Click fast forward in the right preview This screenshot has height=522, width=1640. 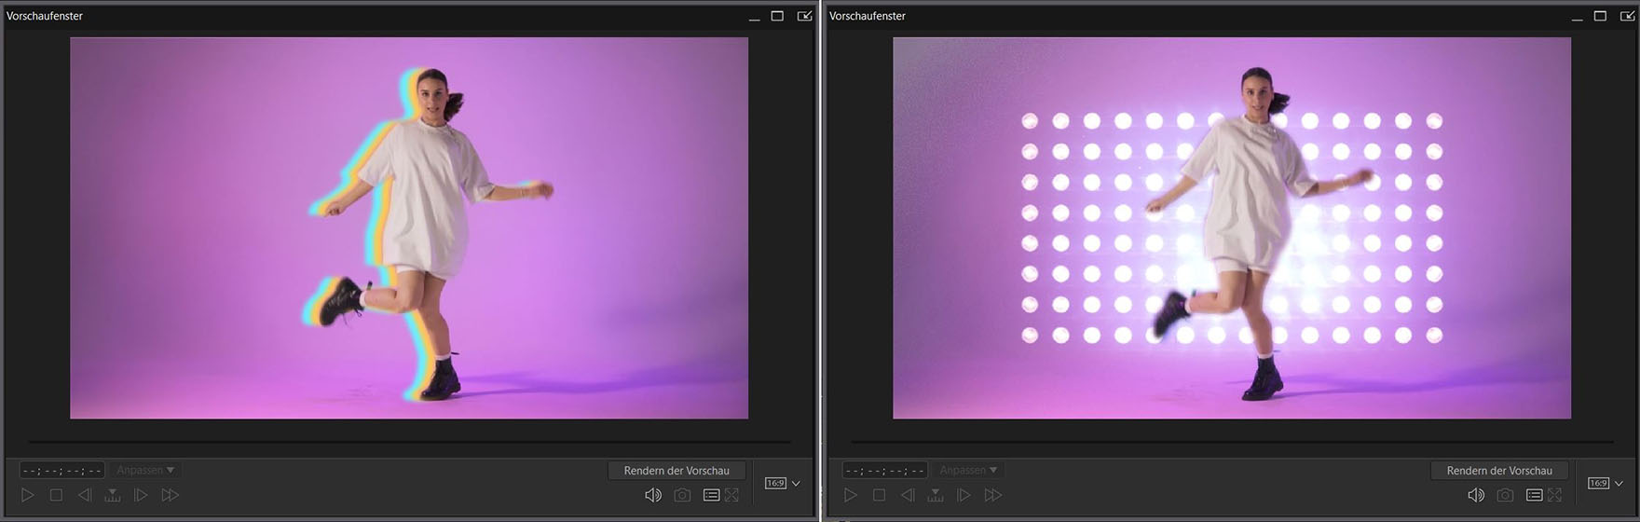993,495
